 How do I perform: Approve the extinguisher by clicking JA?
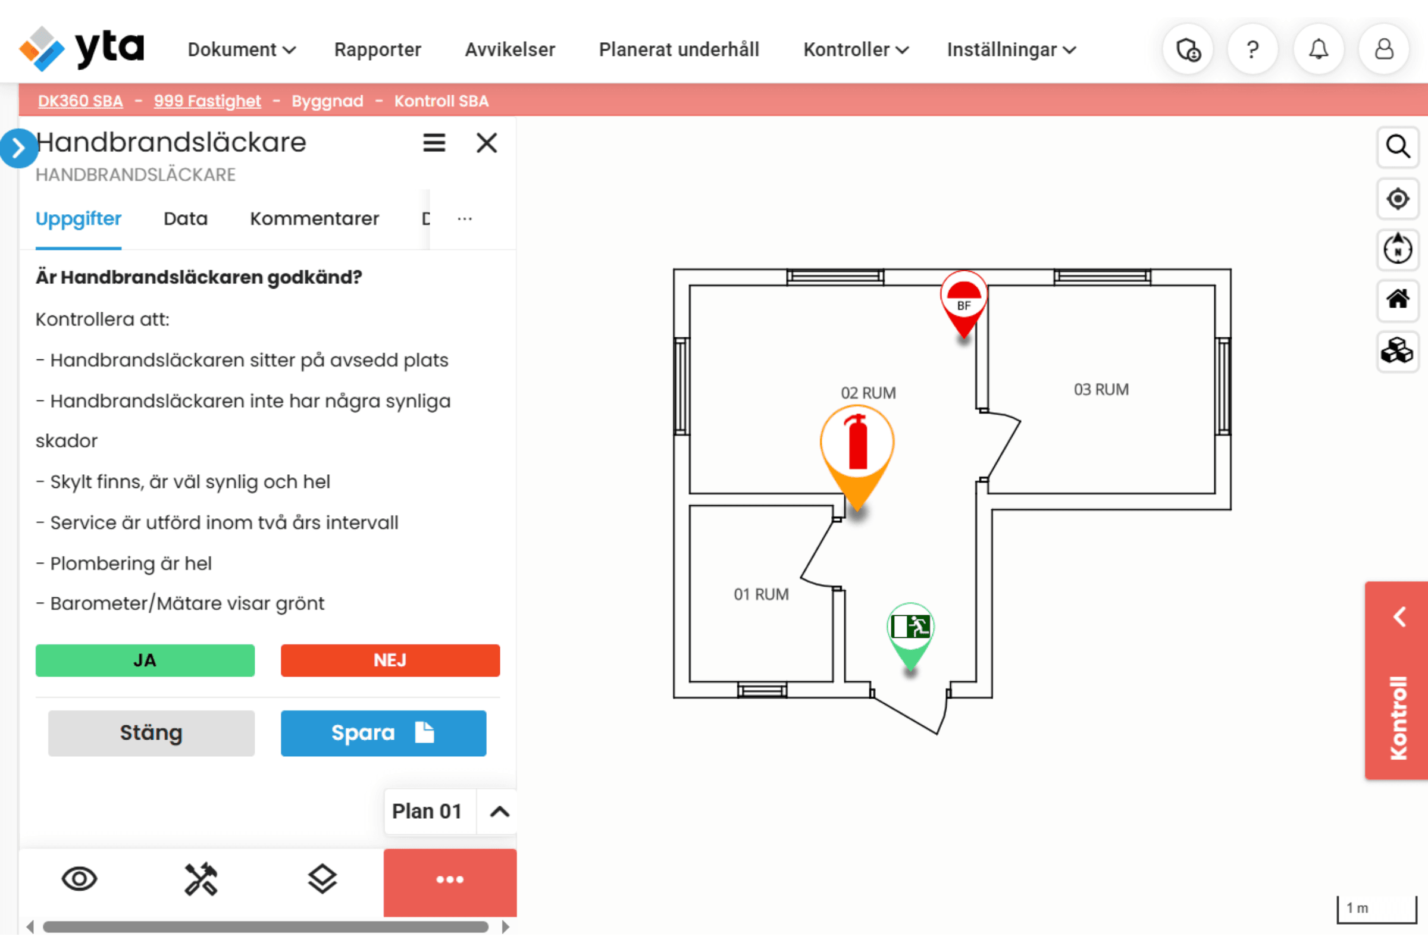(145, 660)
